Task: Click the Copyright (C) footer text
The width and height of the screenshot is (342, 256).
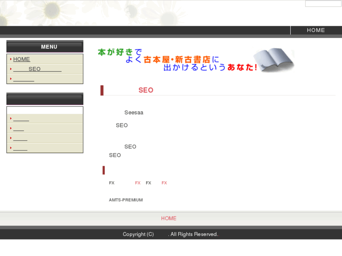Action: point(138,234)
